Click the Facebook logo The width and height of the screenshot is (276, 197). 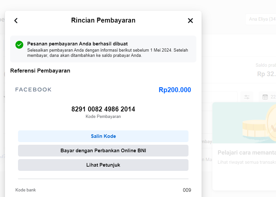point(33,90)
